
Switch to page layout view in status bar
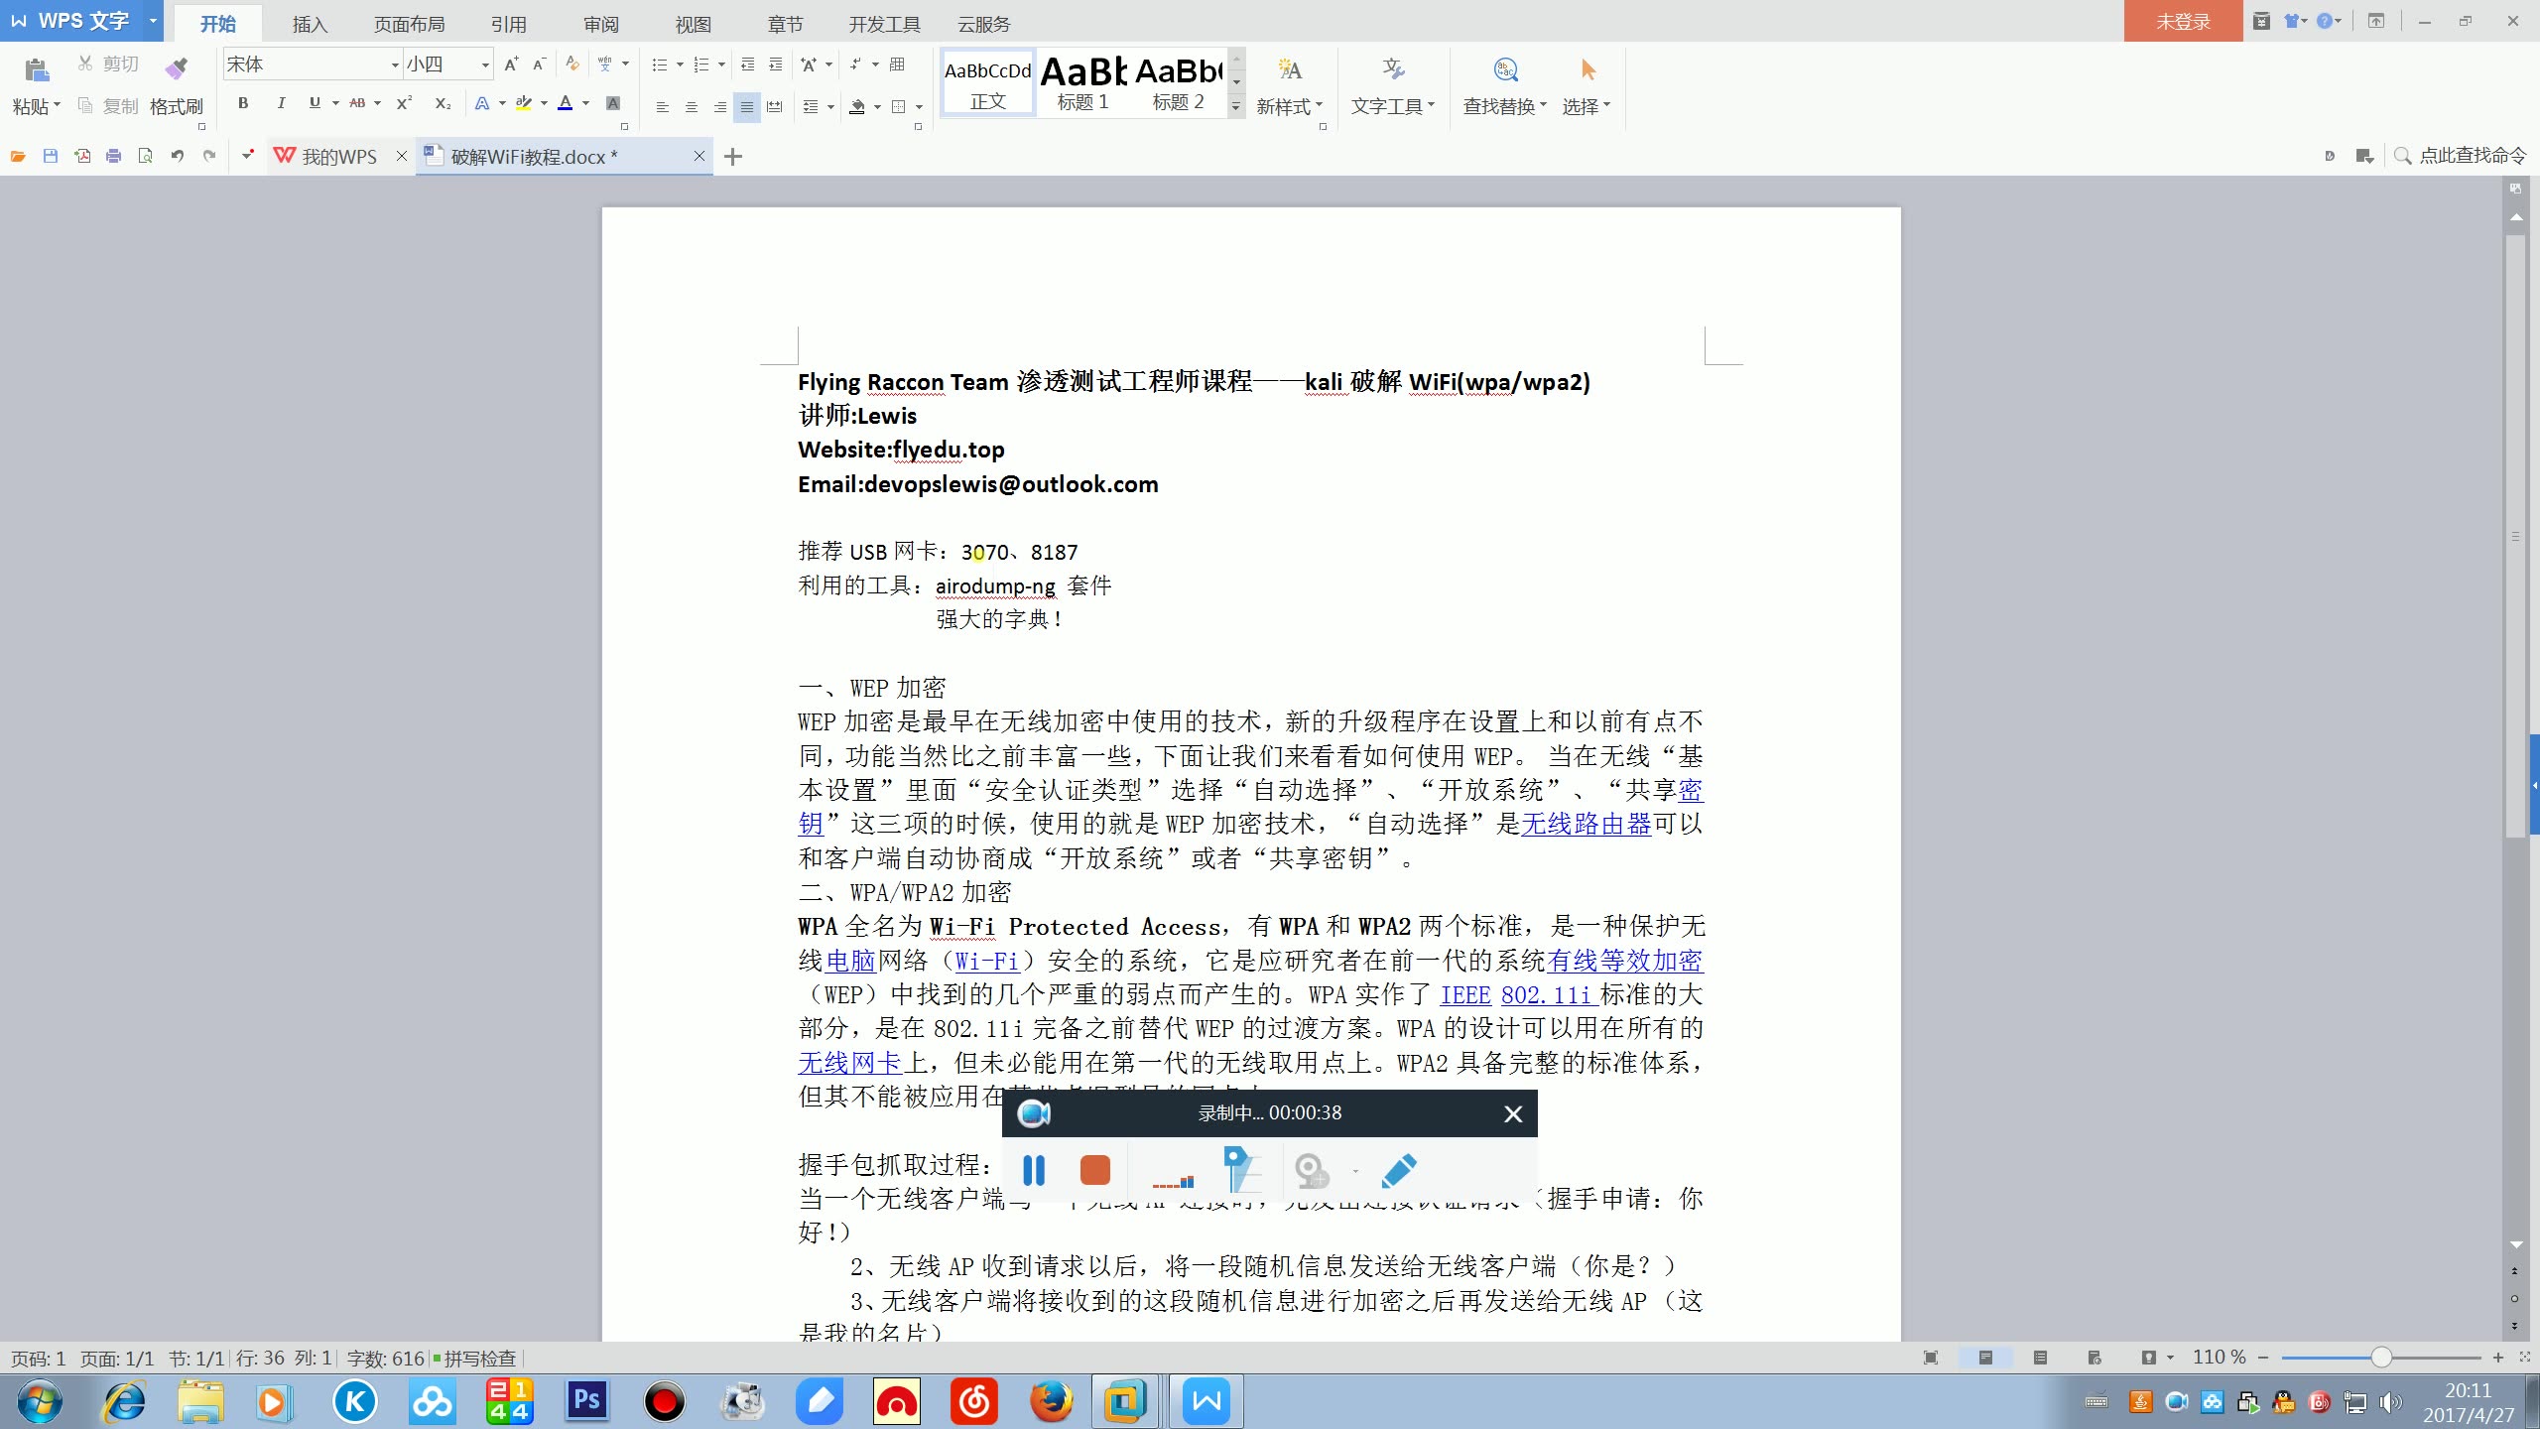point(1985,1358)
